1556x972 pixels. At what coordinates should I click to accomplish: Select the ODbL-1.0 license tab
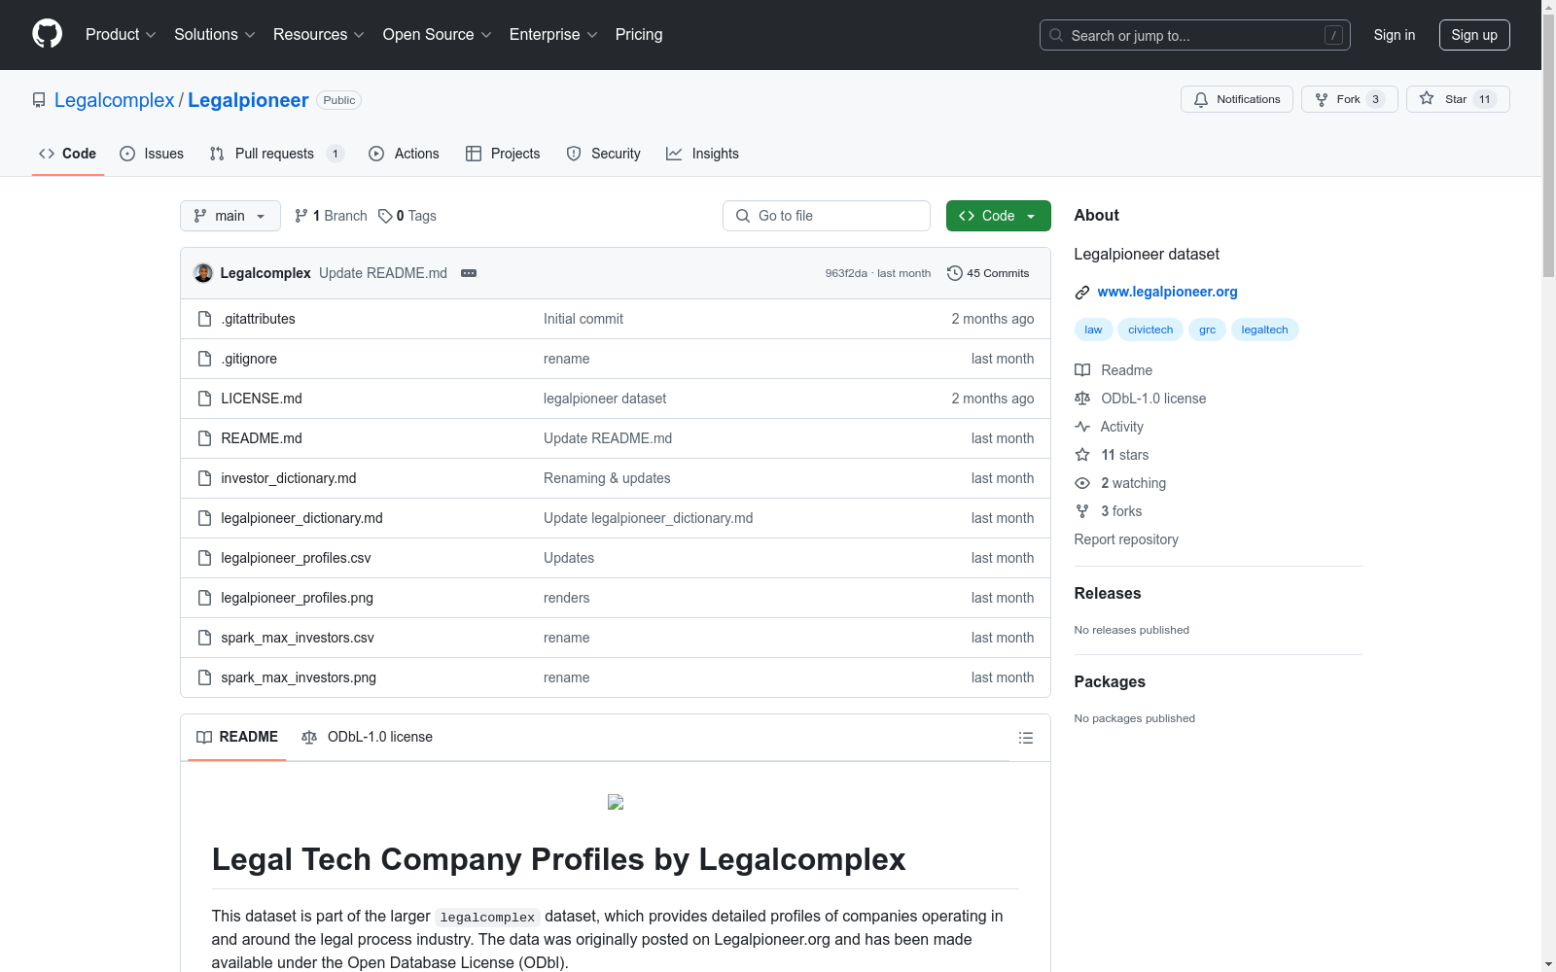pos(368,737)
